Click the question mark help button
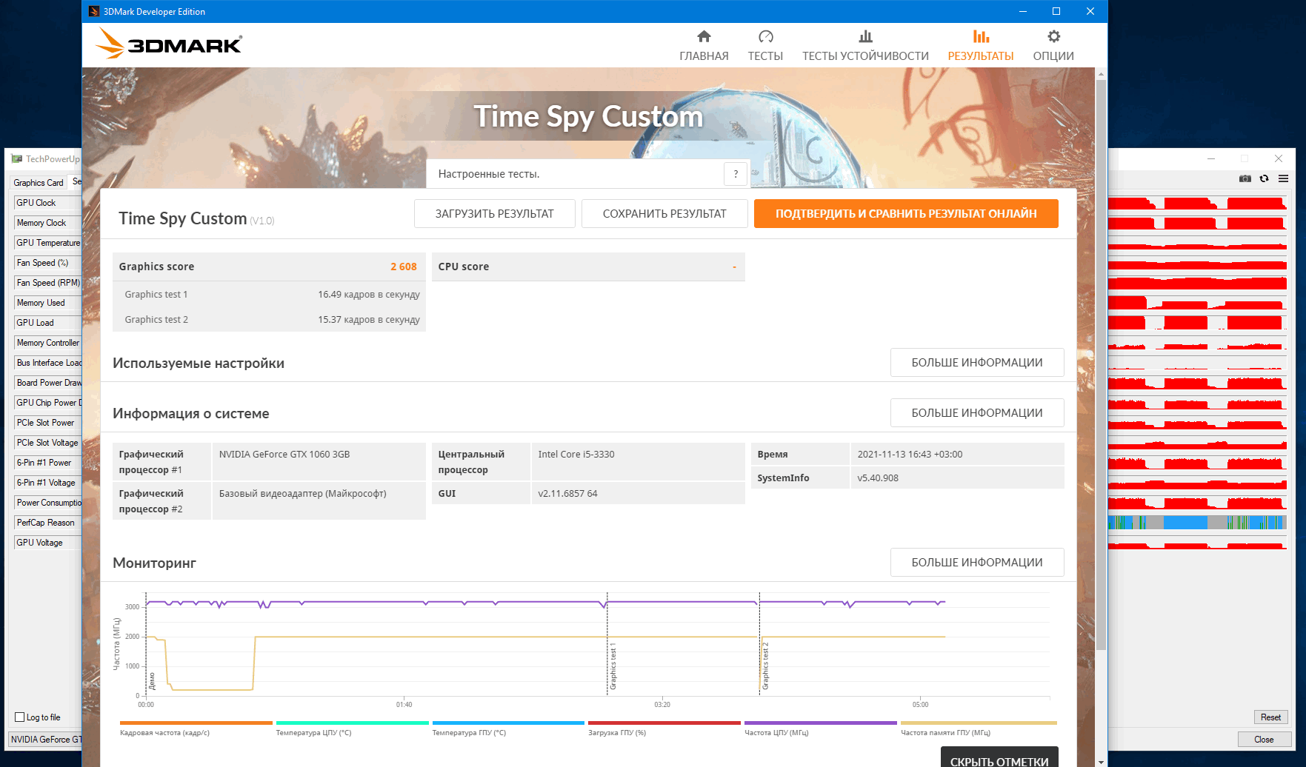Image resolution: width=1306 pixels, height=767 pixels. coord(736,174)
